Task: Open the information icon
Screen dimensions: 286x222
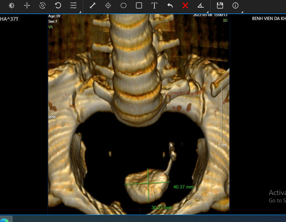Action: (235, 6)
